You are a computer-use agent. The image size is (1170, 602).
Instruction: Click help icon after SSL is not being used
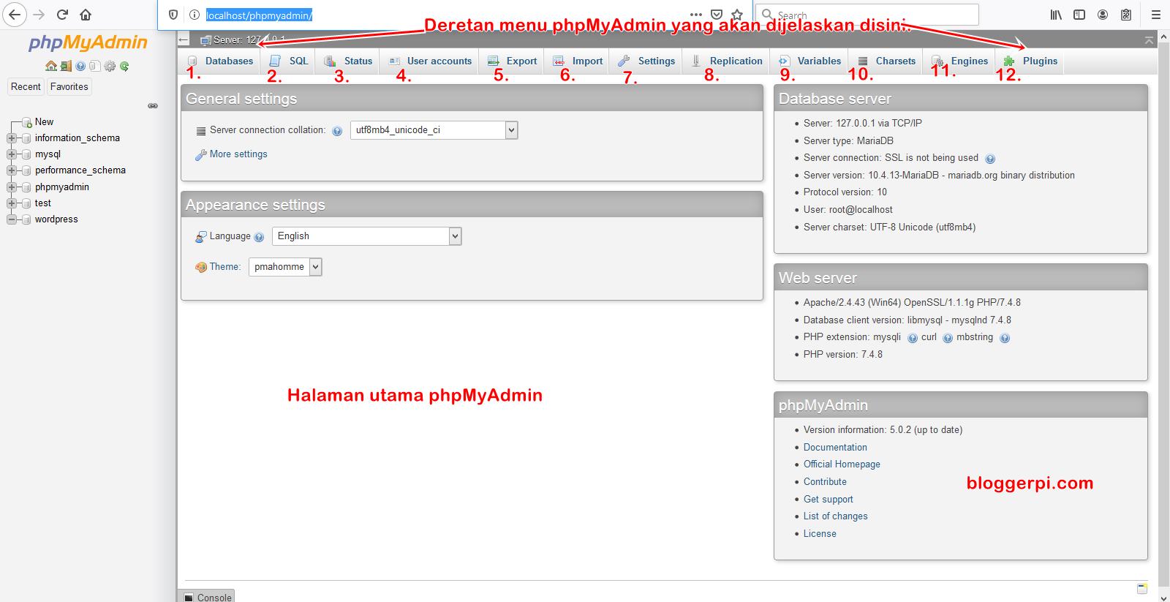pyautogui.click(x=990, y=159)
